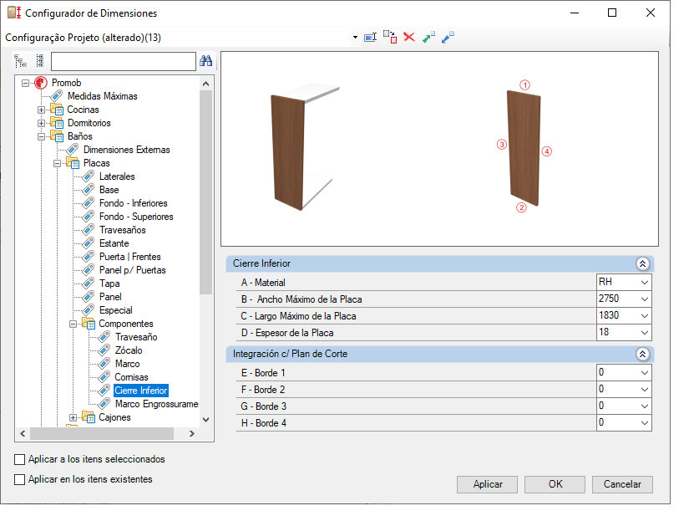This screenshot has height=516, width=694.
Task: Open the Espesor de la Placa dropdown
Action: coord(645,333)
